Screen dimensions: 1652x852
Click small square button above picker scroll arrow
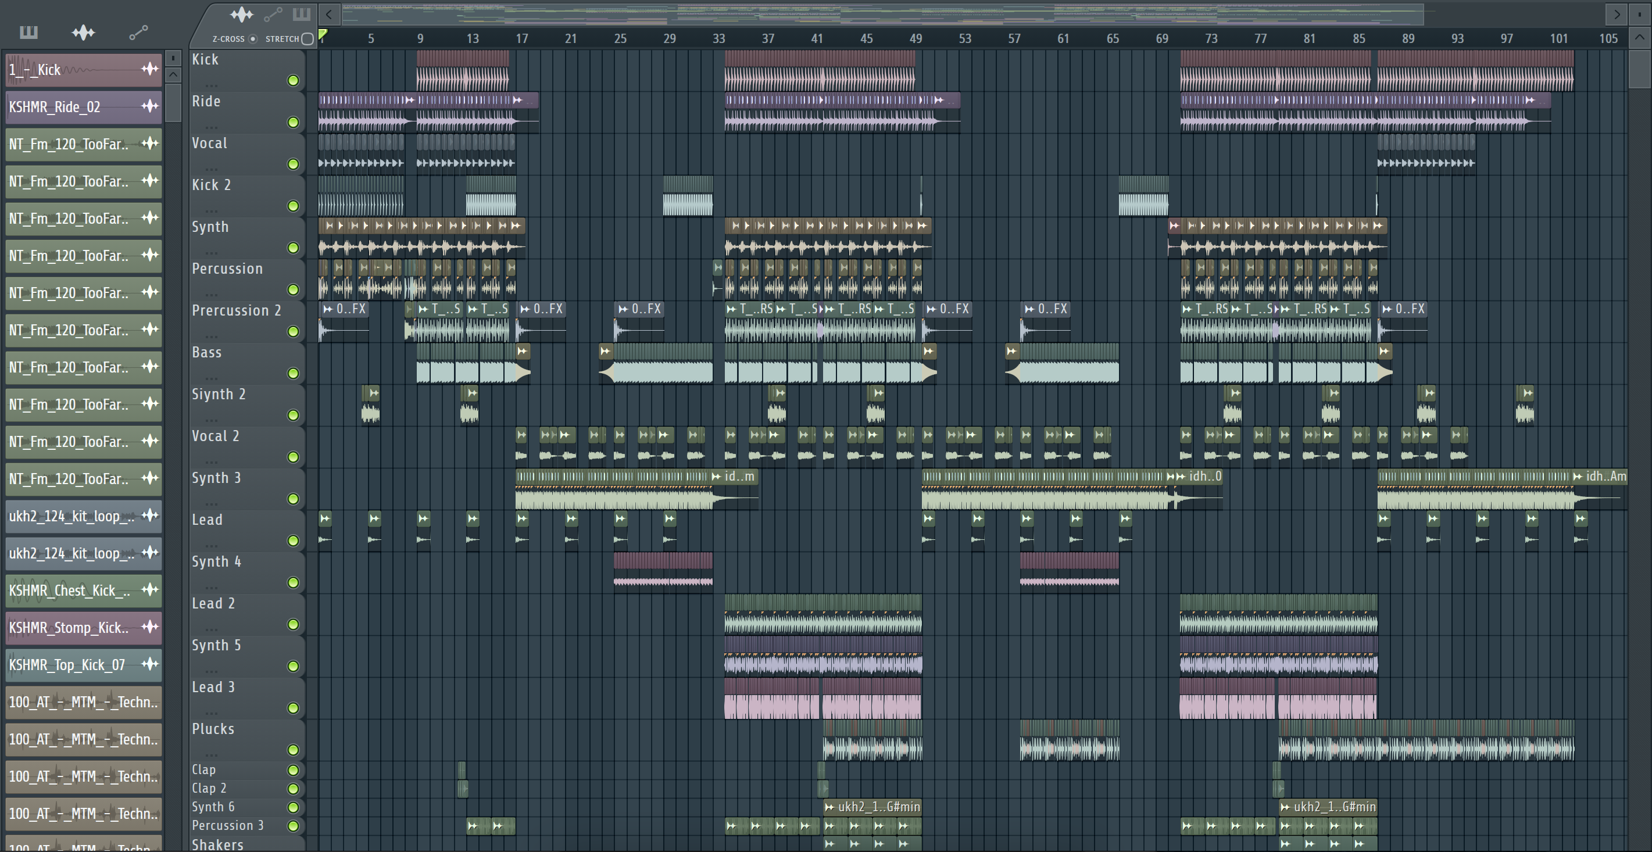pyautogui.click(x=173, y=58)
